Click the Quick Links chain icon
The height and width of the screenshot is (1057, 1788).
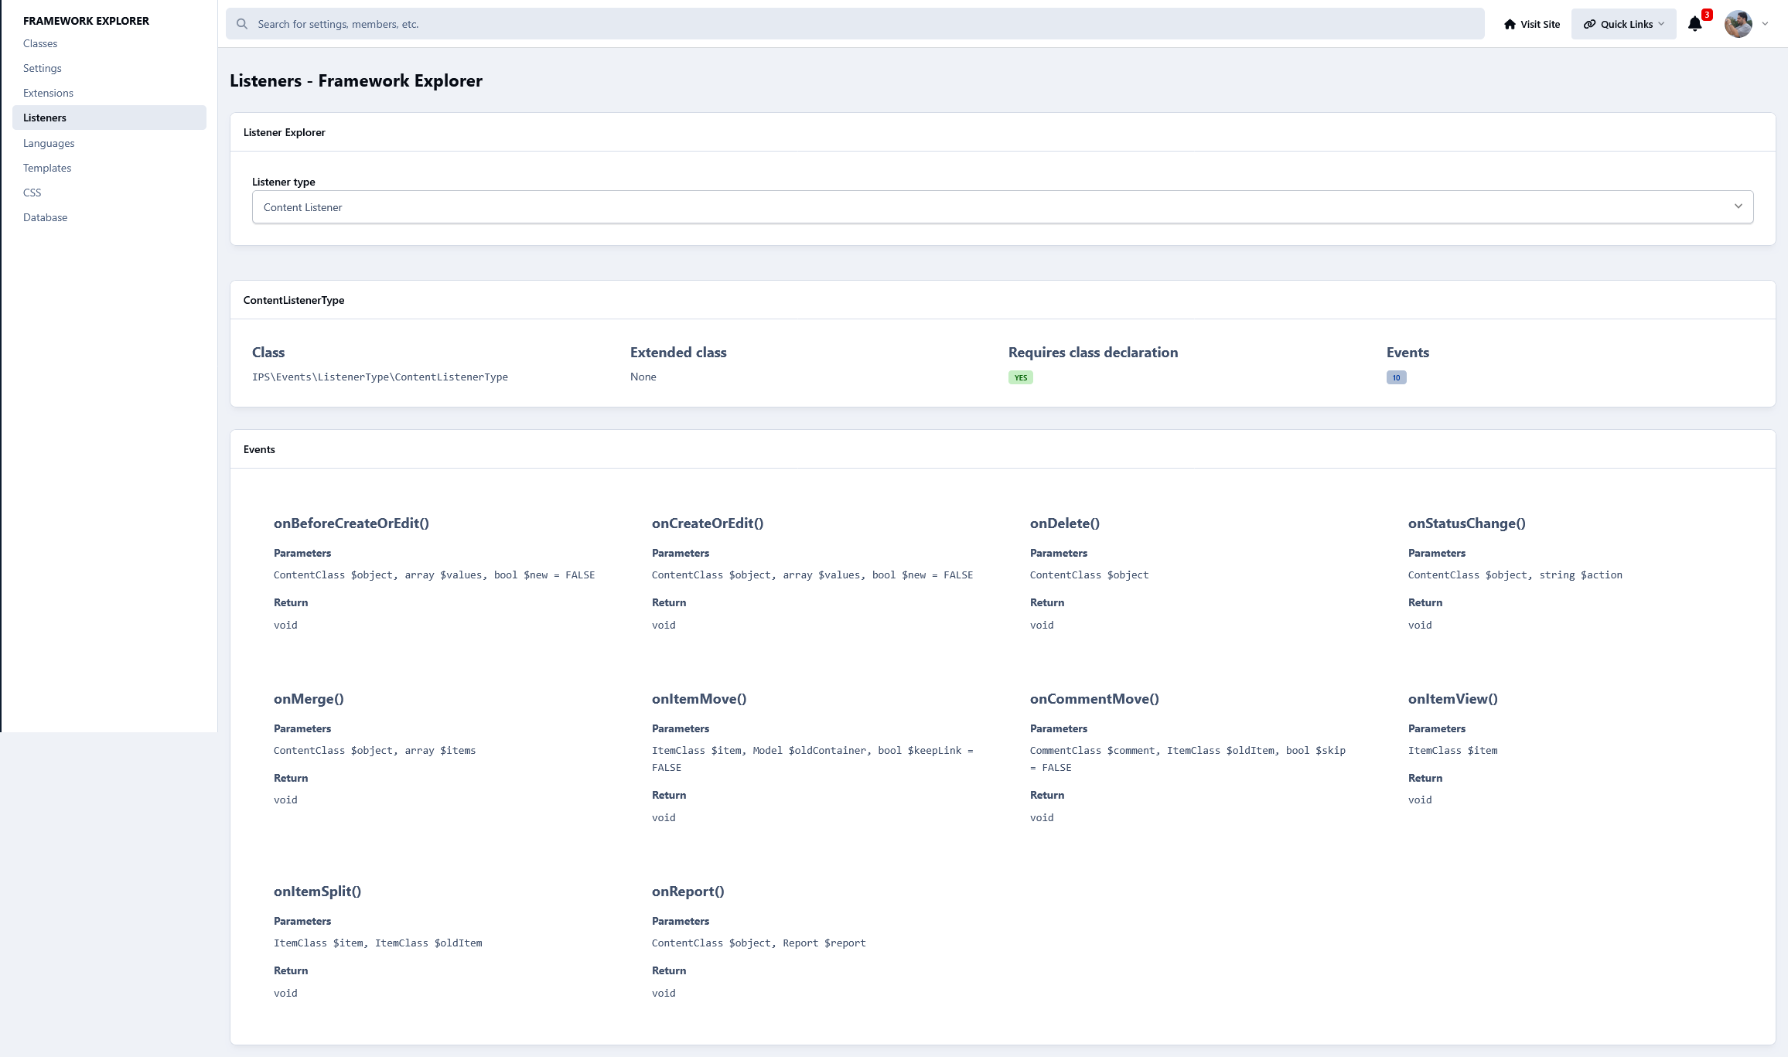(1590, 24)
